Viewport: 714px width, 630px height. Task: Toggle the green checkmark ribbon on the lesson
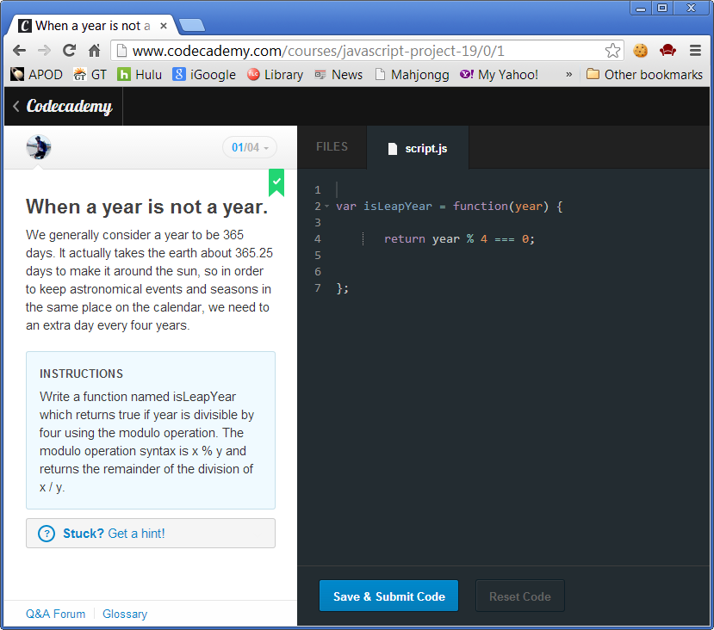point(276,182)
